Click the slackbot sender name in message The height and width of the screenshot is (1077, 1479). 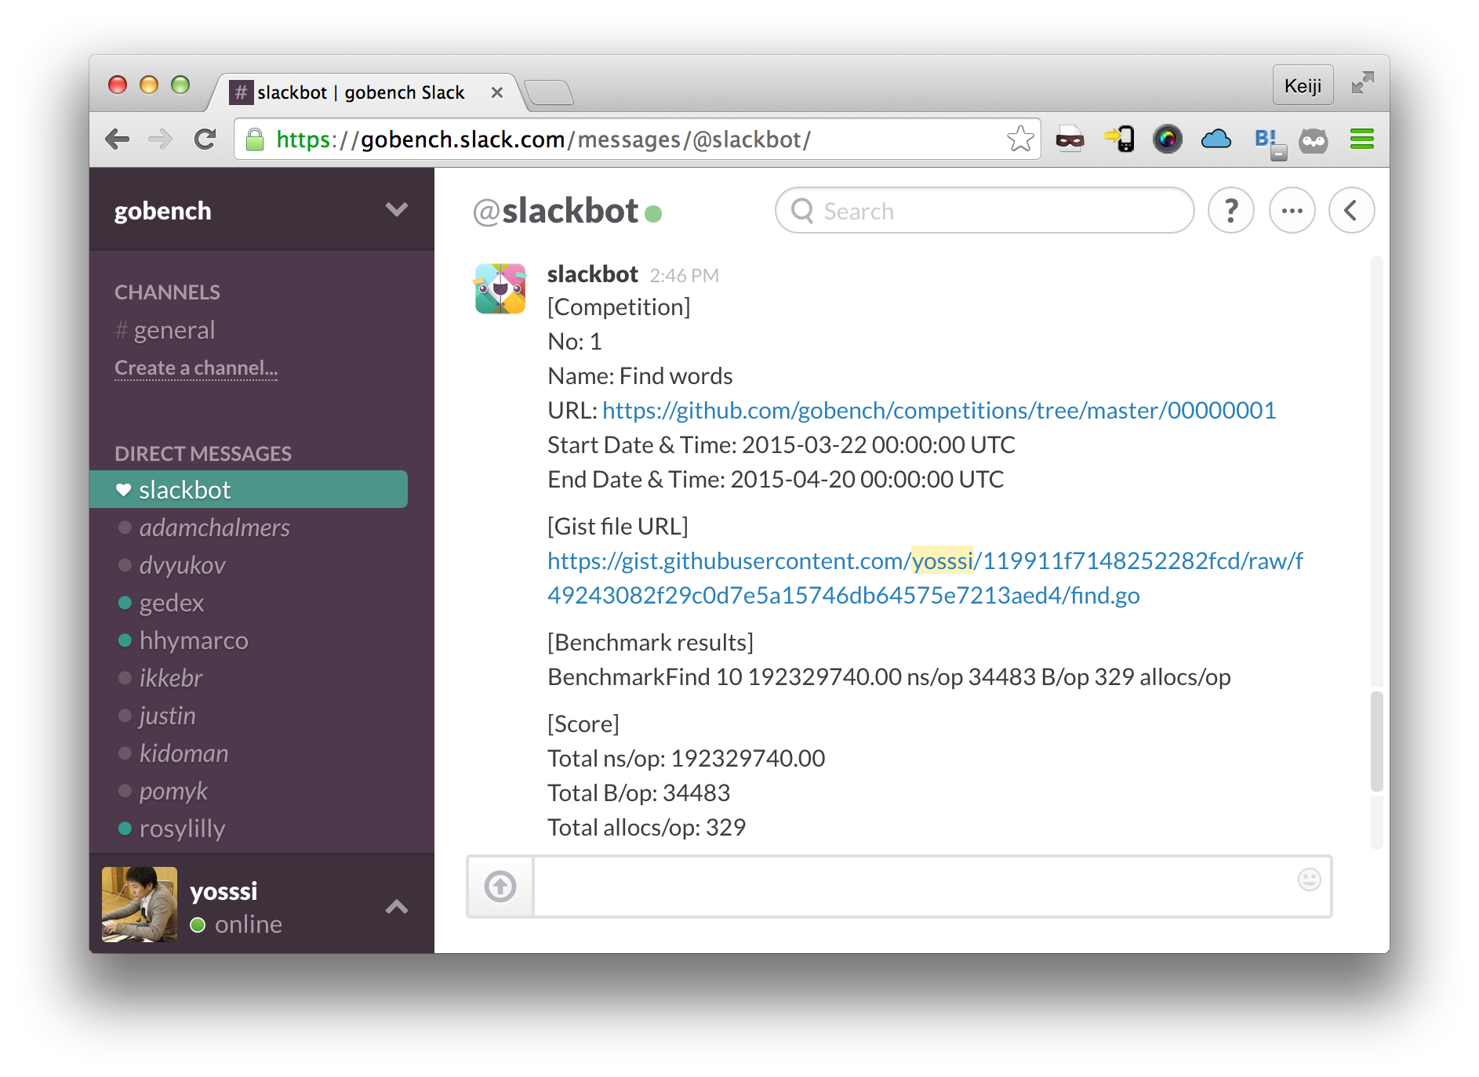click(593, 274)
